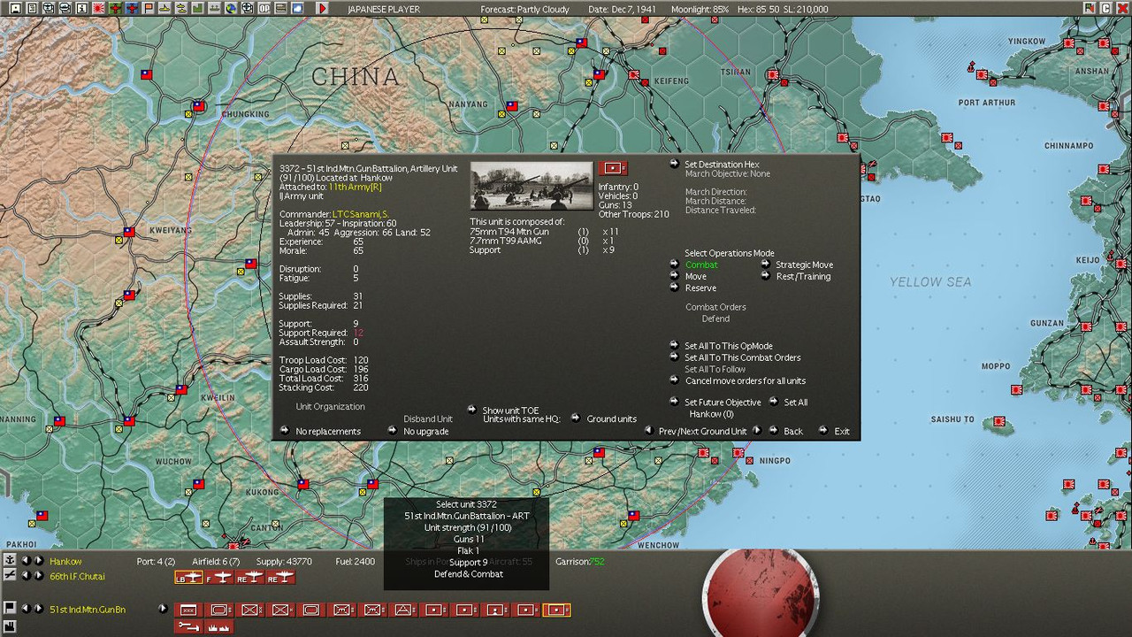Image resolution: width=1132 pixels, height=637 pixels.
Task: Select the XXX headquarters unit icon
Action: click(188, 610)
